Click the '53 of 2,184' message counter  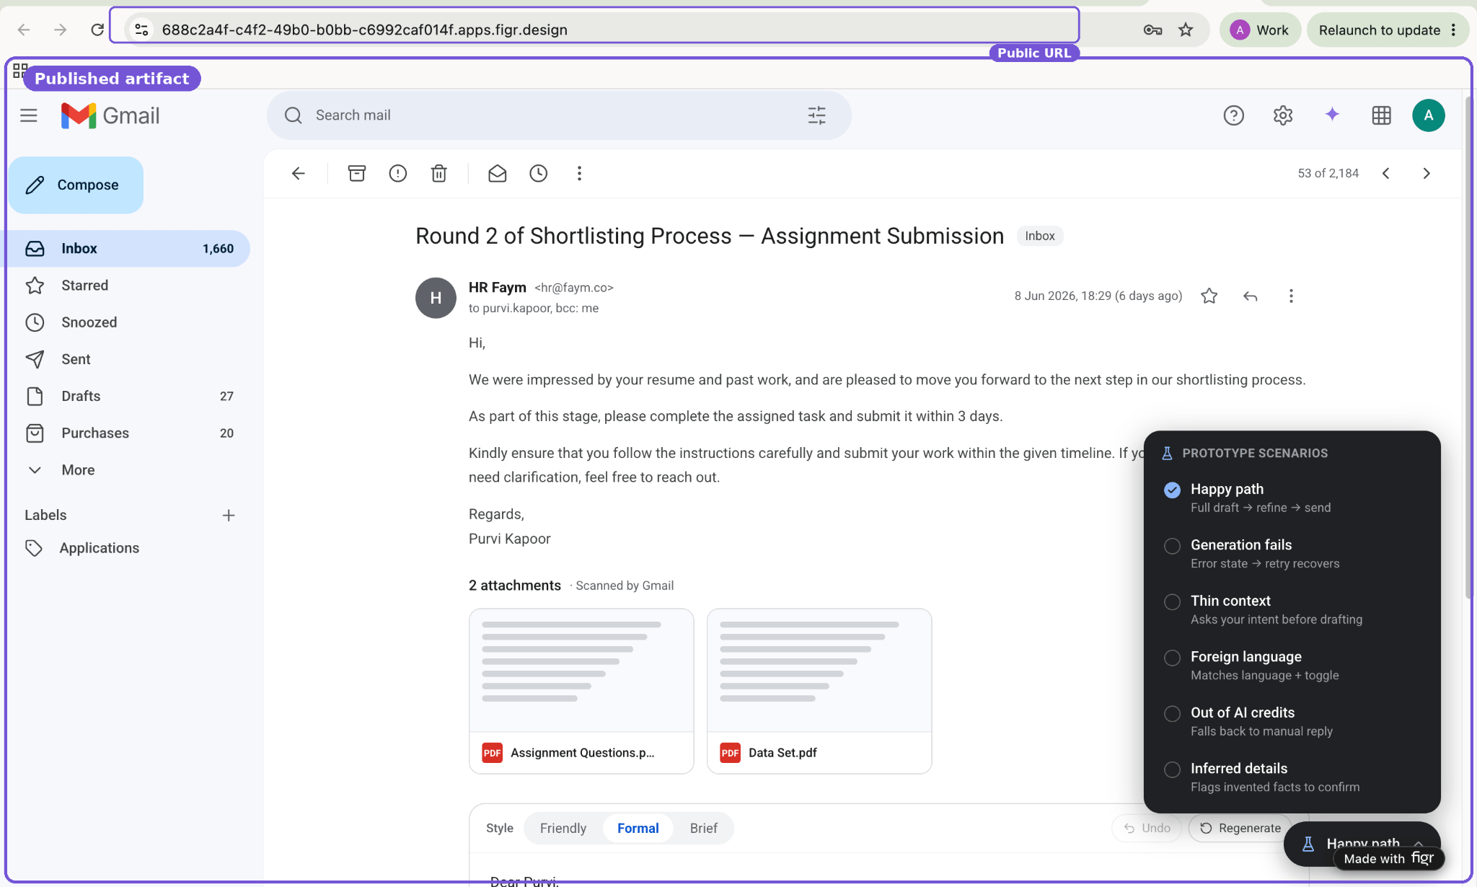pyautogui.click(x=1328, y=173)
